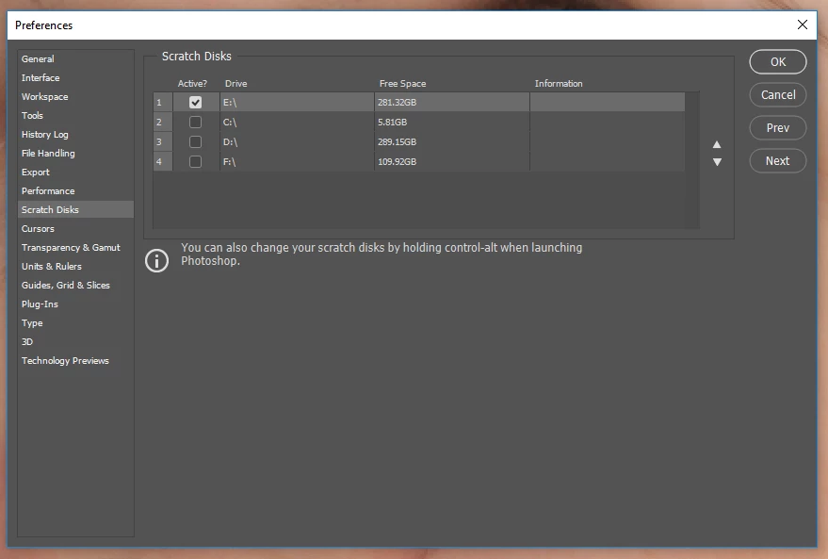828x559 pixels.
Task: Click the Drive column header
Action: click(x=236, y=84)
